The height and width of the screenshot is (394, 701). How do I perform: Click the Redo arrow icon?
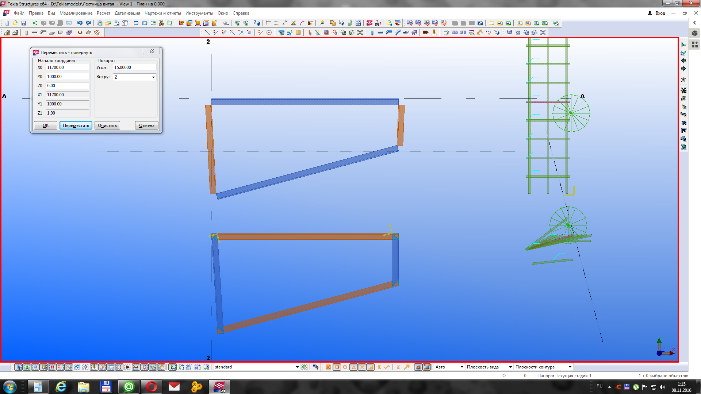(88, 23)
